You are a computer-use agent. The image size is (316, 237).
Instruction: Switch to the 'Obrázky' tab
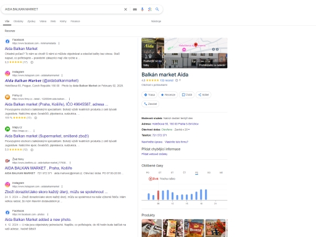19,21
